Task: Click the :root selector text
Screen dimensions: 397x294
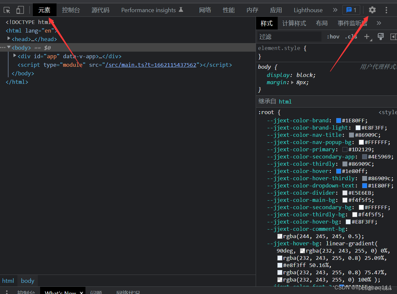Action: [266, 112]
